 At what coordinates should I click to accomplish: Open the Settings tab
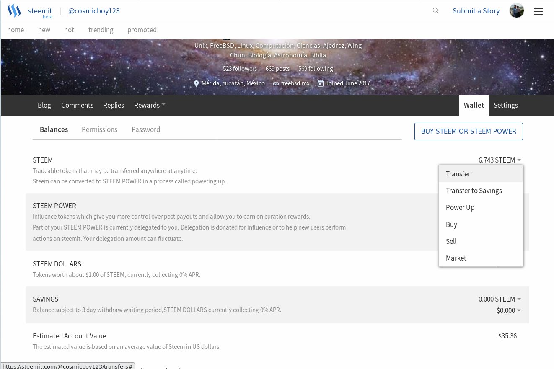pyautogui.click(x=506, y=105)
